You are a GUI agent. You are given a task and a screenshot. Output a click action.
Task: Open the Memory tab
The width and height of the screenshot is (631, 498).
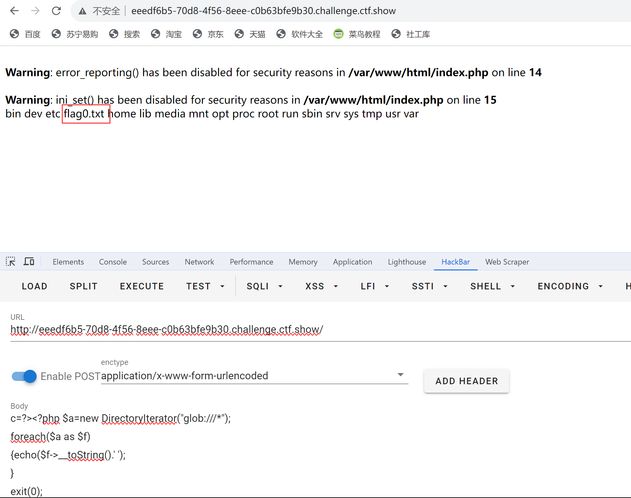coord(303,262)
